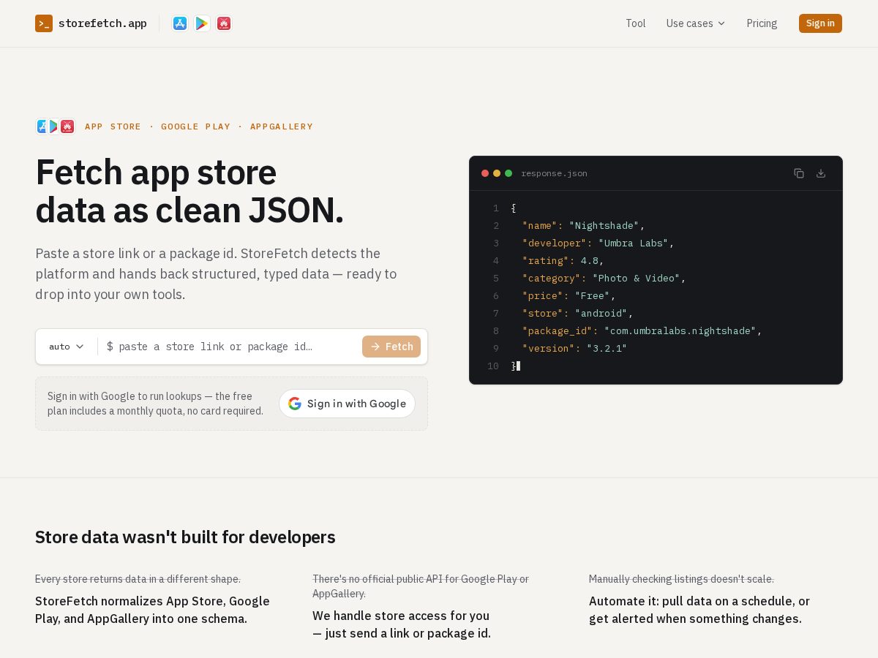Screen dimensions: 878x658
Task: Click the "Nightshade" name value
Action: [604, 225]
